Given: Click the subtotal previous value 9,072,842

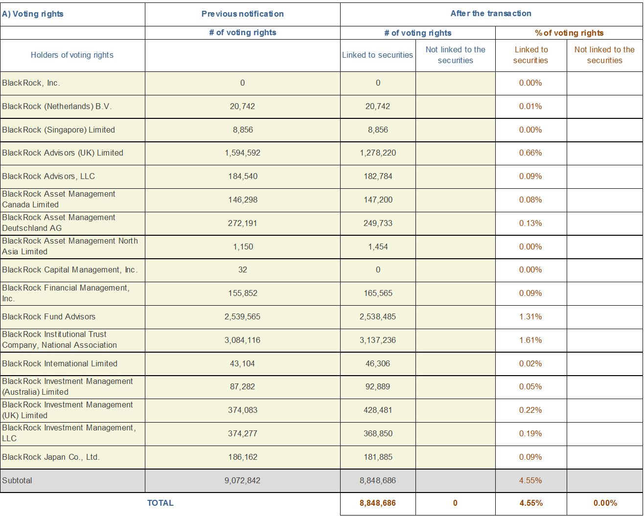Looking at the screenshot, I should (242, 481).
